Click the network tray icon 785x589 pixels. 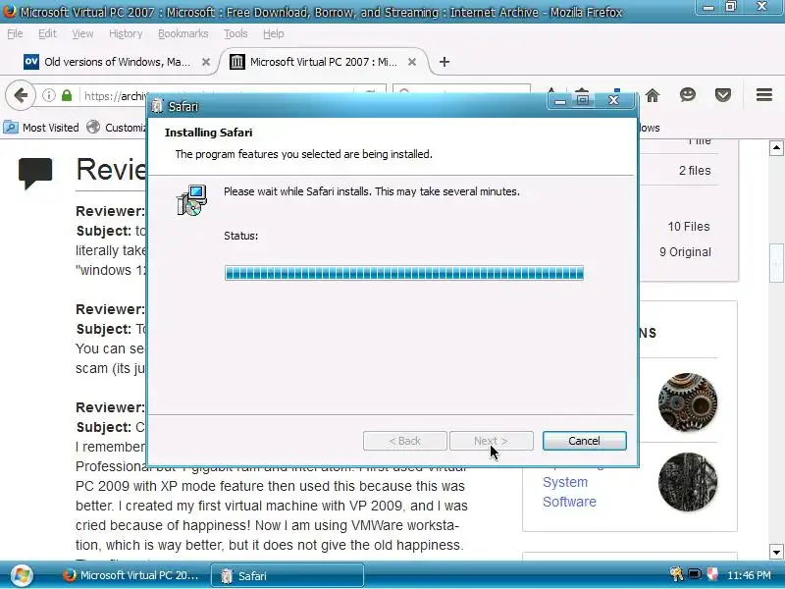tap(695, 574)
